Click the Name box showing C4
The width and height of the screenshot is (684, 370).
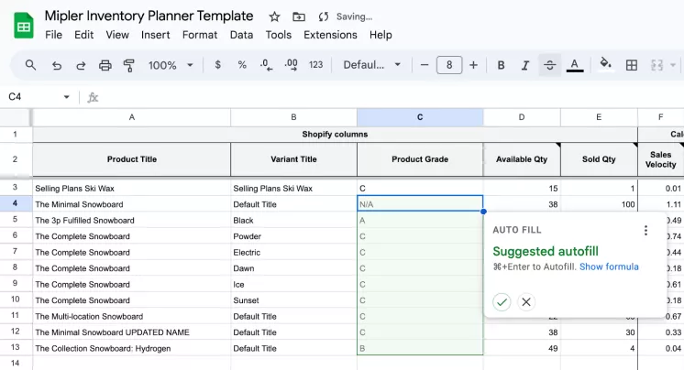pyautogui.click(x=35, y=97)
